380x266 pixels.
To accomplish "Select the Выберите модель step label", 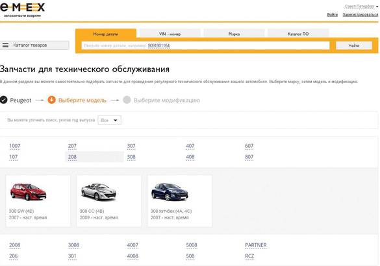I will point(82,100).
